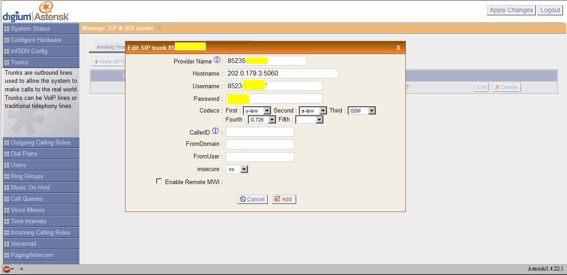Change the insecure dropdown setting
This screenshot has height=275, width=567.
(237, 169)
